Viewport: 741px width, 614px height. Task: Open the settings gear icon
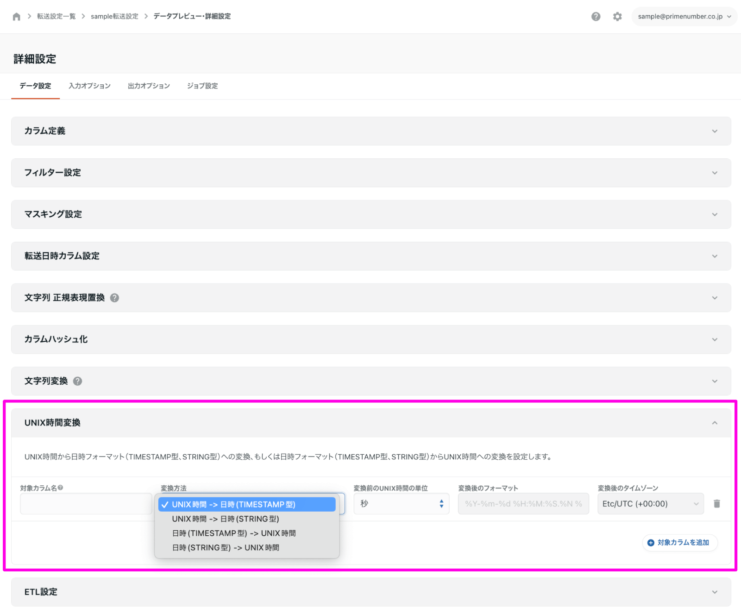click(x=617, y=17)
